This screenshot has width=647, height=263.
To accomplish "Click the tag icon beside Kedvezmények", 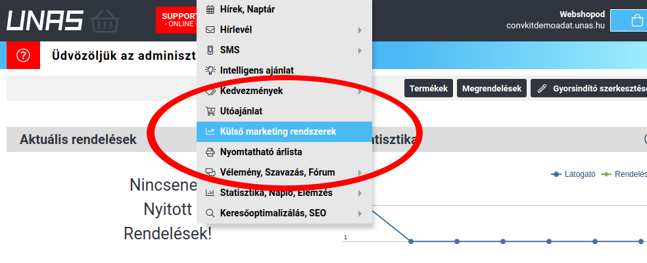I will (210, 91).
